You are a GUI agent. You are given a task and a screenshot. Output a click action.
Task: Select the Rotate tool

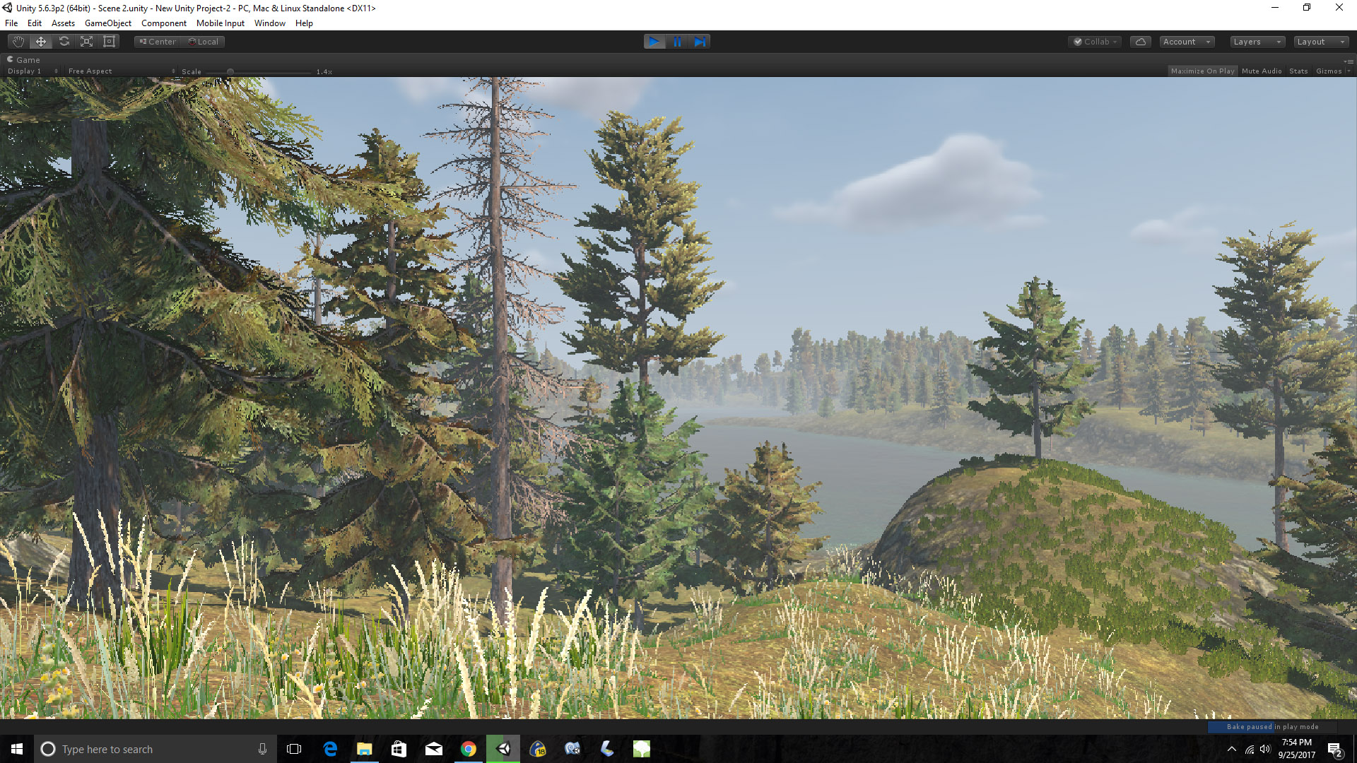point(64,42)
